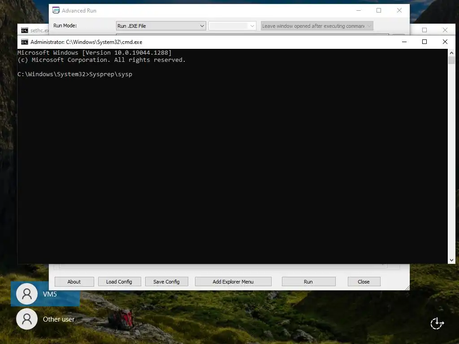Select the Other user account

(x=45, y=319)
